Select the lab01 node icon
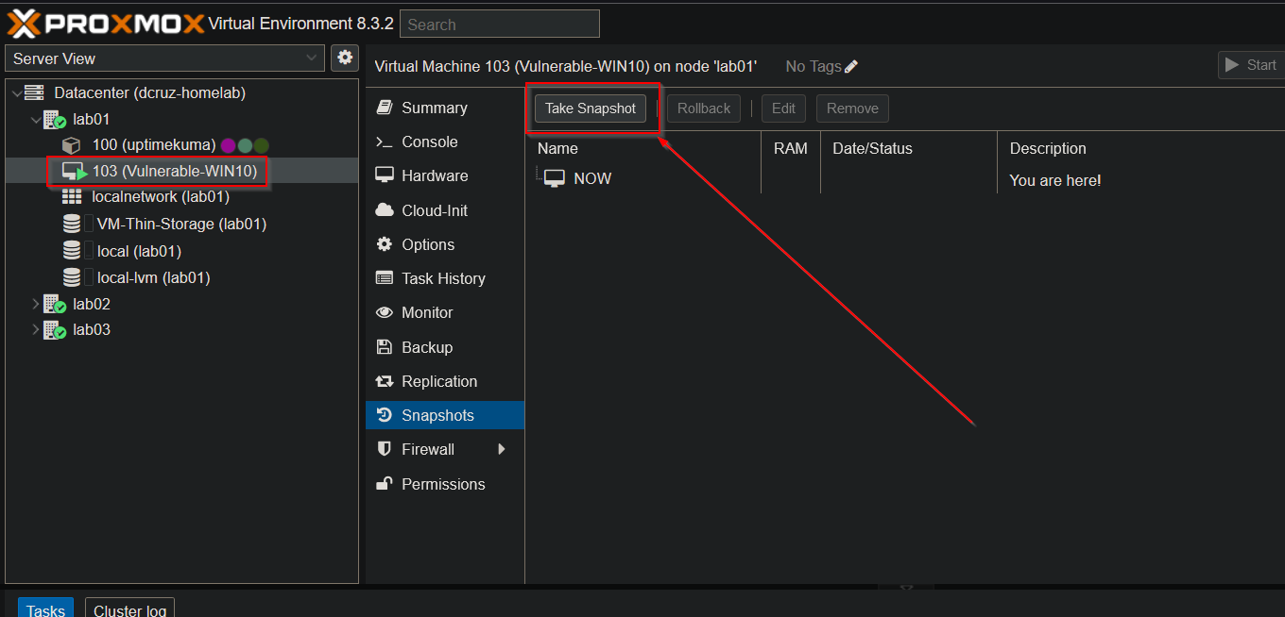The image size is (1285, 617). coord(55,120)
